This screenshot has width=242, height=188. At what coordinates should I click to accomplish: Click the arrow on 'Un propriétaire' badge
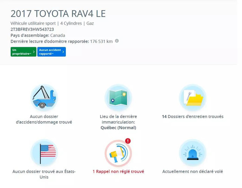coord(34,52)
